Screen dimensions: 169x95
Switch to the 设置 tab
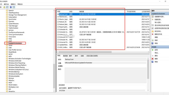coord(82,56)
